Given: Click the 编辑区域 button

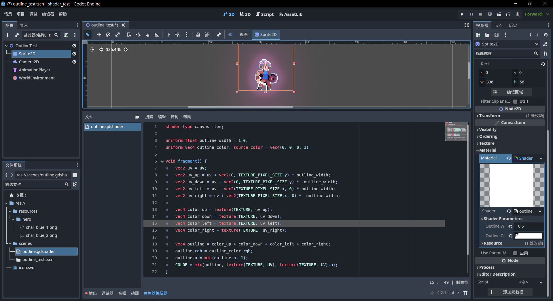Looking at the screenshot, I should (512, 92).
